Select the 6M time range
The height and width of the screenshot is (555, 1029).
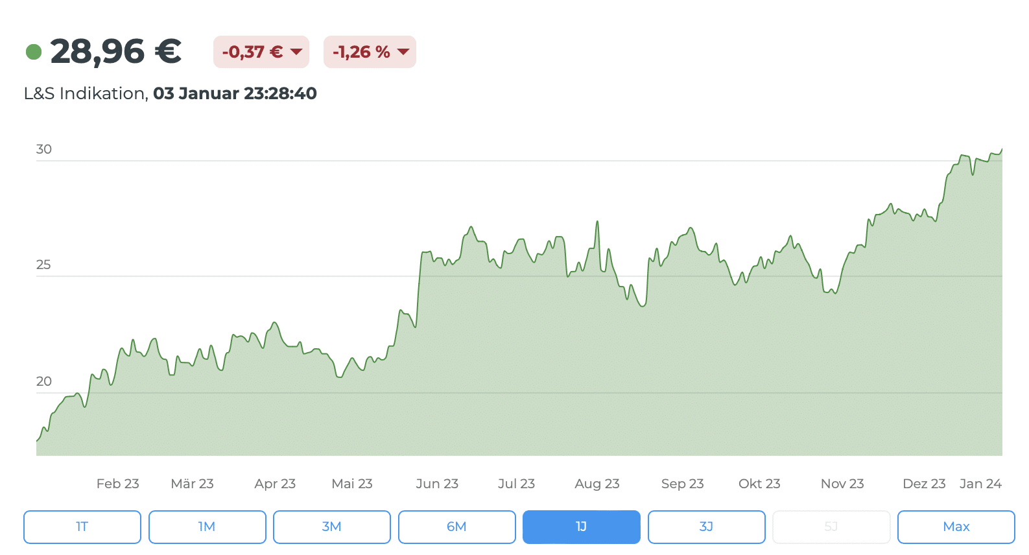pyautogui.click(x=457, y=526)
